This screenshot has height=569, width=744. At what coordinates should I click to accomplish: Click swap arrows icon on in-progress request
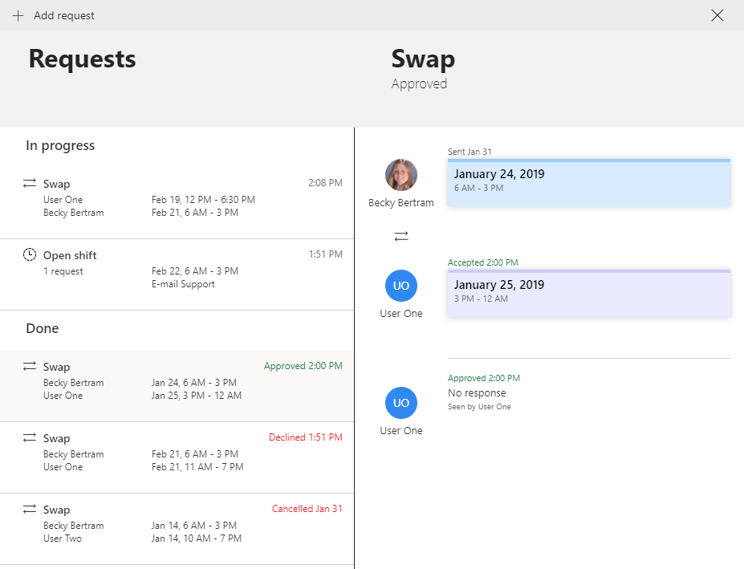pos(30,184)
